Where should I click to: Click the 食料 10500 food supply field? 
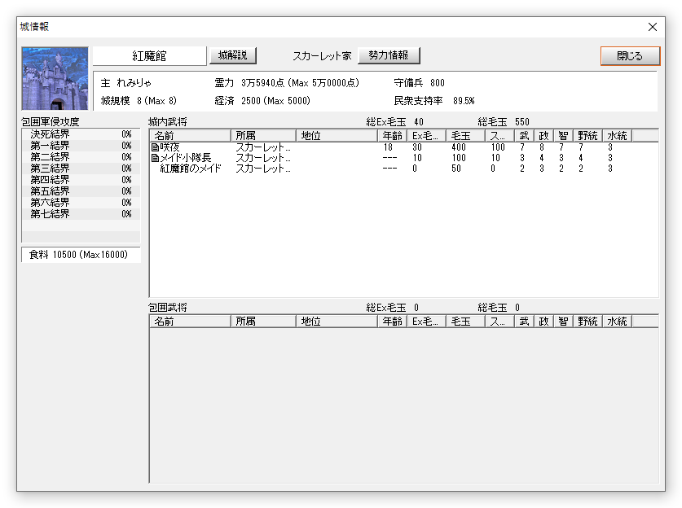coord(80,255)
